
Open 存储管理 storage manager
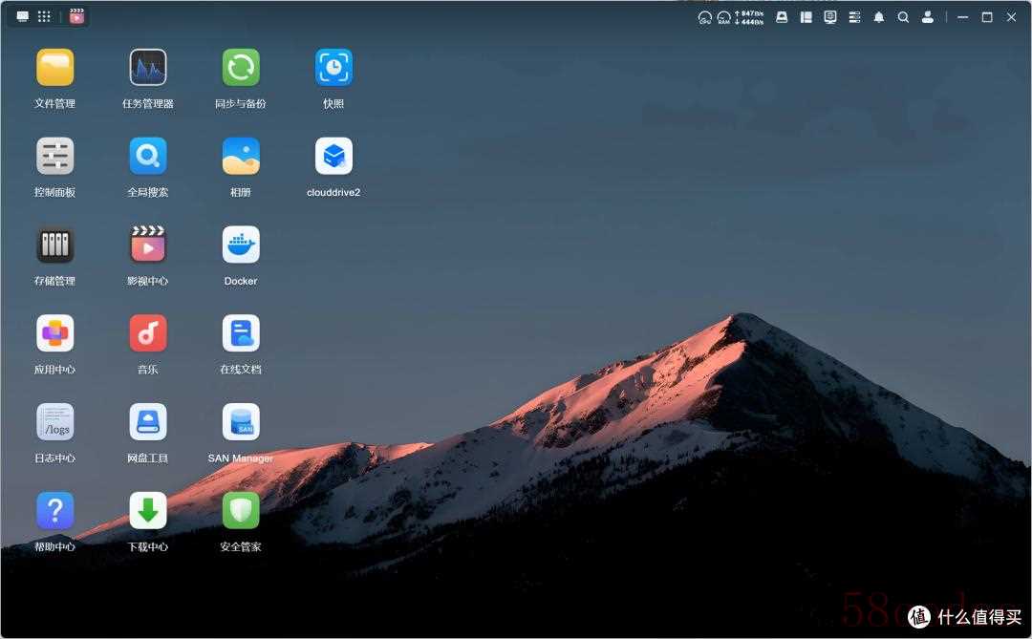coord(54,245)
